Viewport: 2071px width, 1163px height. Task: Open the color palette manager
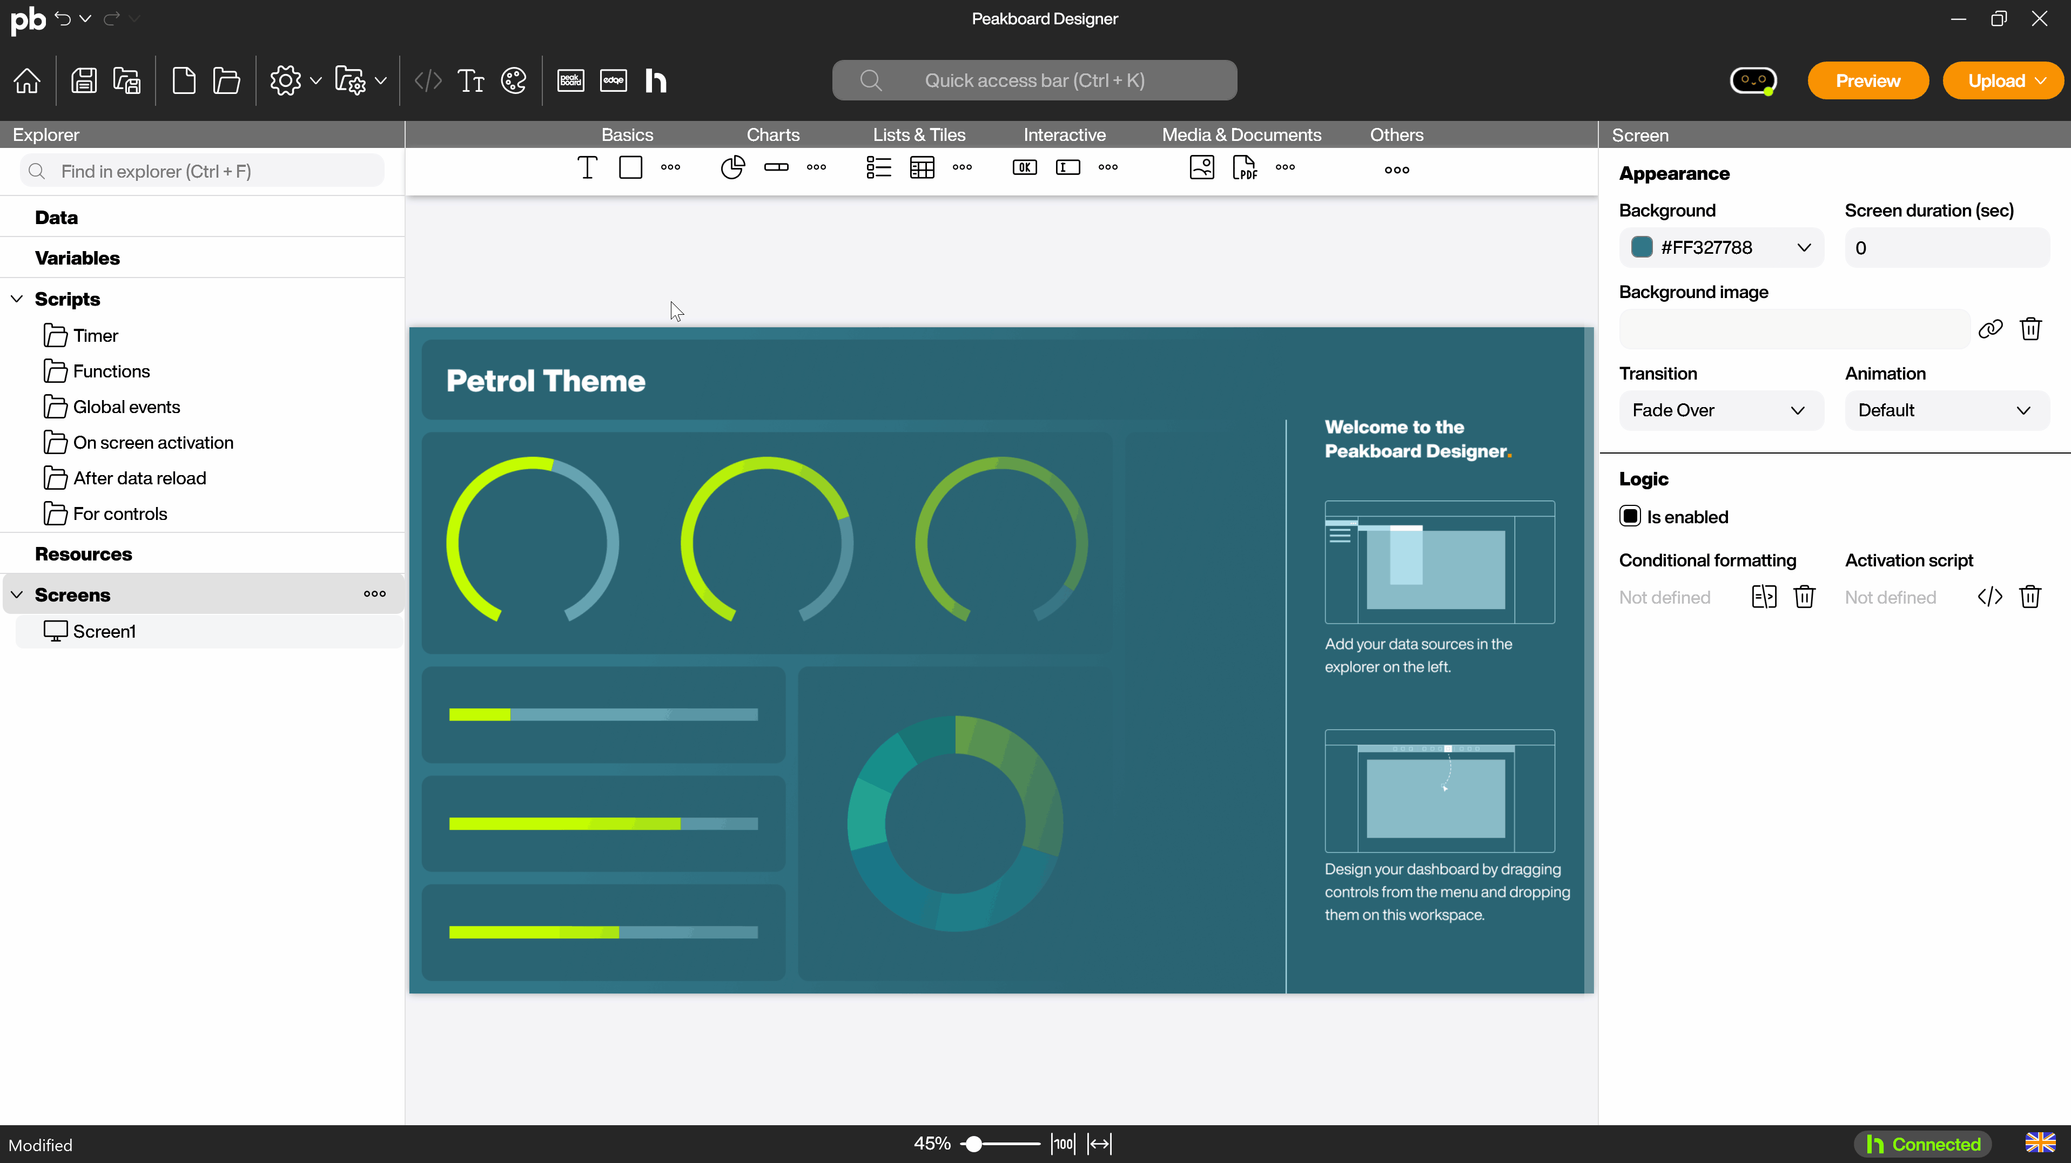coord(514,80)
